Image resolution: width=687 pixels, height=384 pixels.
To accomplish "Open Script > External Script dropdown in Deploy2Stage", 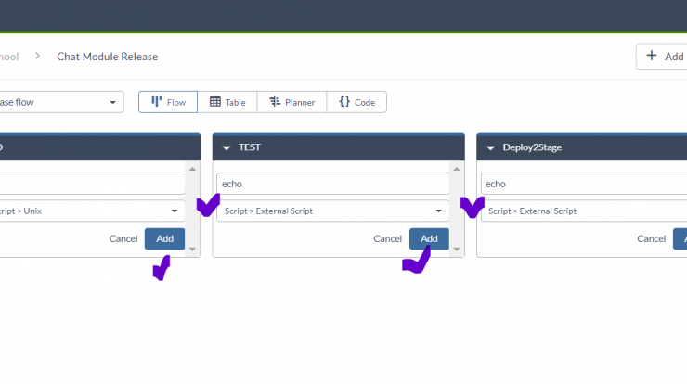I will [584, 211].
